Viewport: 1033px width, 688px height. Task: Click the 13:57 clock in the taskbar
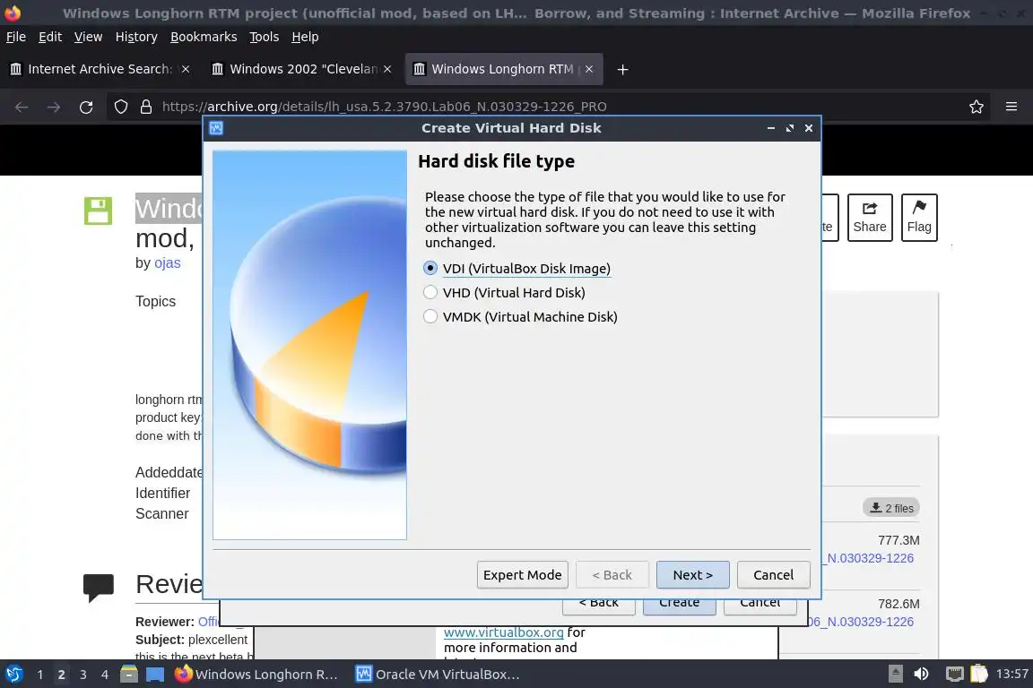pos(1011,674)
